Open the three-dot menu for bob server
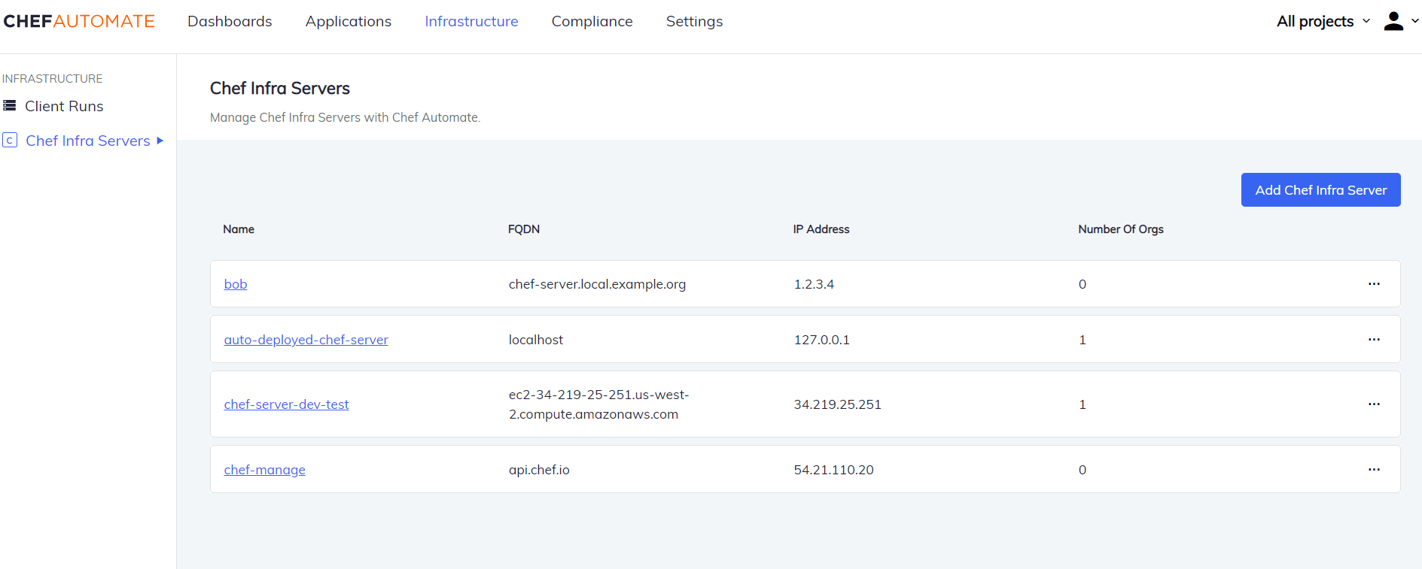 click(x=1374, y=284)
